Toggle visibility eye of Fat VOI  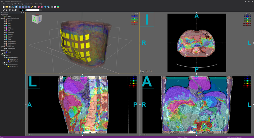[x=5, y=22]
